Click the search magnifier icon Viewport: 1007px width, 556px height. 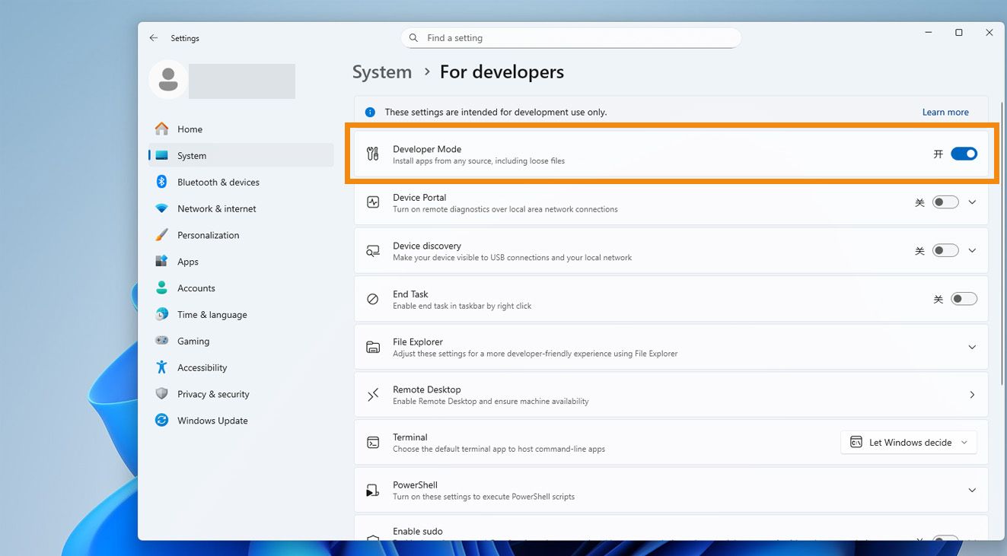tap(413, 38)
